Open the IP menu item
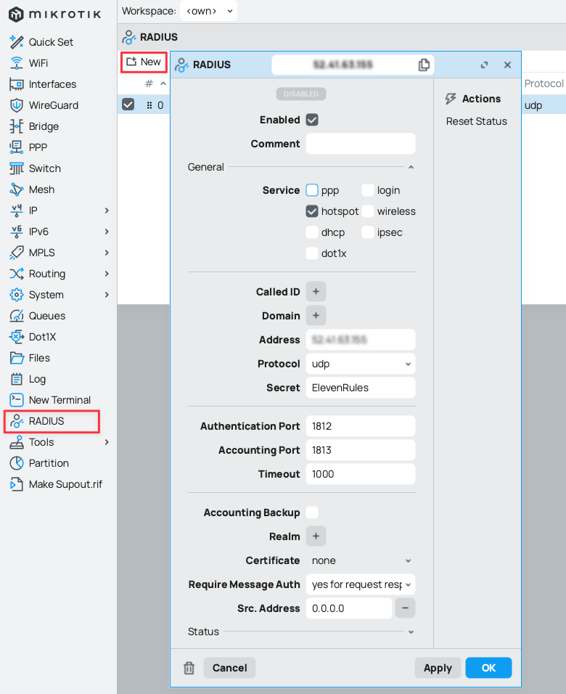566x694 pixels. click(60, 211)
